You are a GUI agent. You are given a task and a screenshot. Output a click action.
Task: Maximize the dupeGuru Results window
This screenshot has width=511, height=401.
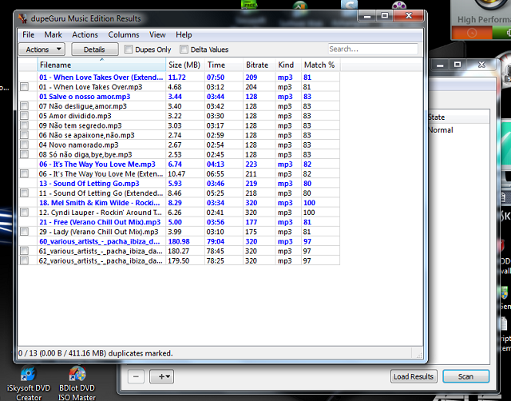(385, 16)
